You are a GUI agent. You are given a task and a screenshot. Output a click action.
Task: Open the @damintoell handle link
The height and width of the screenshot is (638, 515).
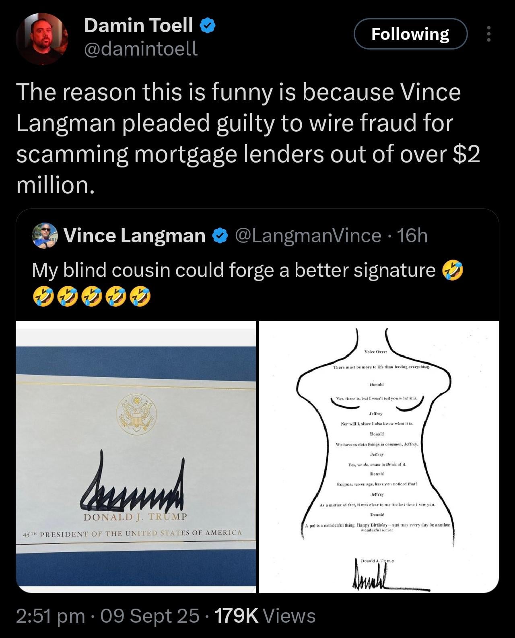pyautogui.click(x=141, y=49)
